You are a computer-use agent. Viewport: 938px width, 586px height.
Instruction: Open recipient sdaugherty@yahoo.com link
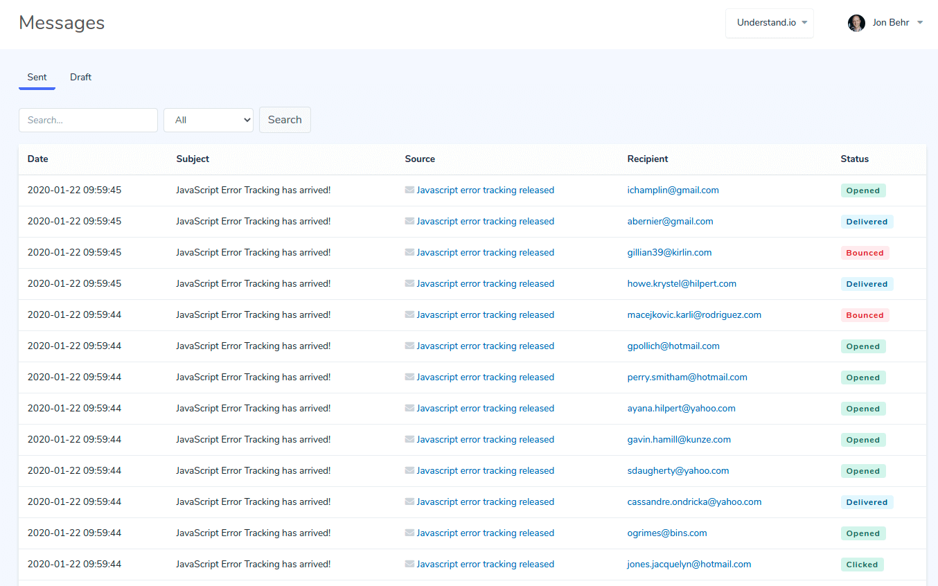click(678, 471)
